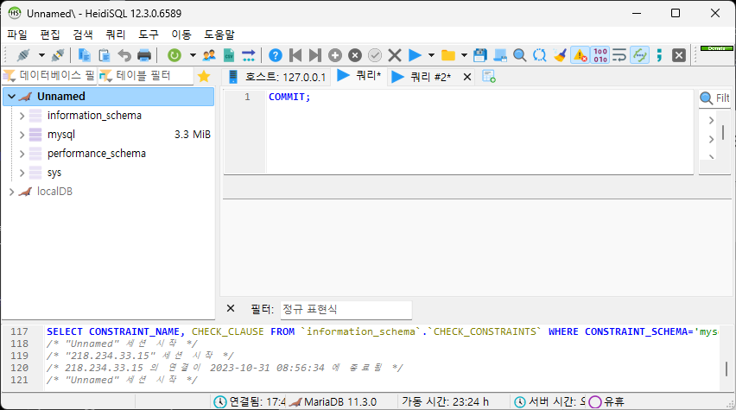Open dropdown arrow beside connect icon
The width and height of the screenshot is (736, 410).
(41, 55)
